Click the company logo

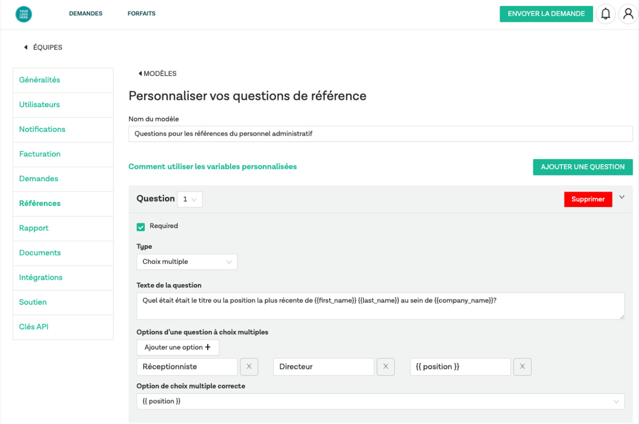coord(23,14)
